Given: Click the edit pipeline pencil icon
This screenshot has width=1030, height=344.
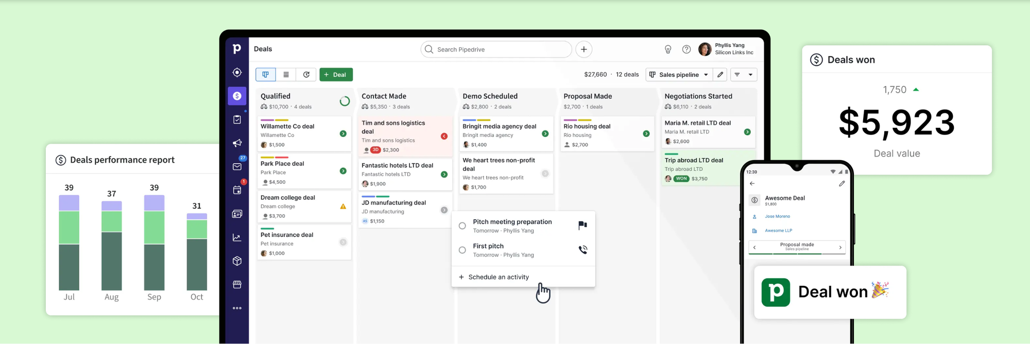Looking at the screenshot, I should (720, 75).
